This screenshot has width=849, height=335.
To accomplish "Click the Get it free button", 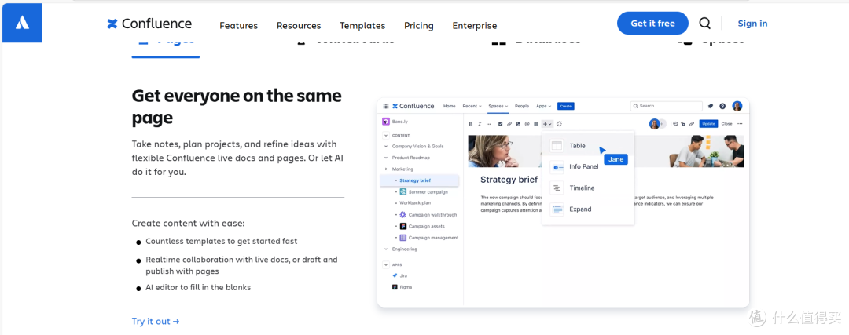I will click(653, 24).
